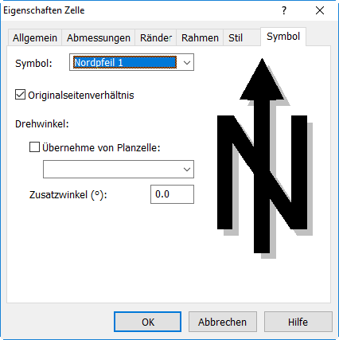Click the Originalseitenverhältnis label text
339x340 pixels.
(x=81, y=95)
